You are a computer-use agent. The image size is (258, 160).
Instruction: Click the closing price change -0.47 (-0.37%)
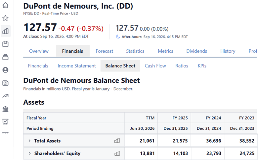[81, 29]
